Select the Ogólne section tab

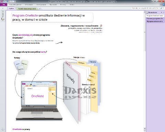(x=11, y=9)
